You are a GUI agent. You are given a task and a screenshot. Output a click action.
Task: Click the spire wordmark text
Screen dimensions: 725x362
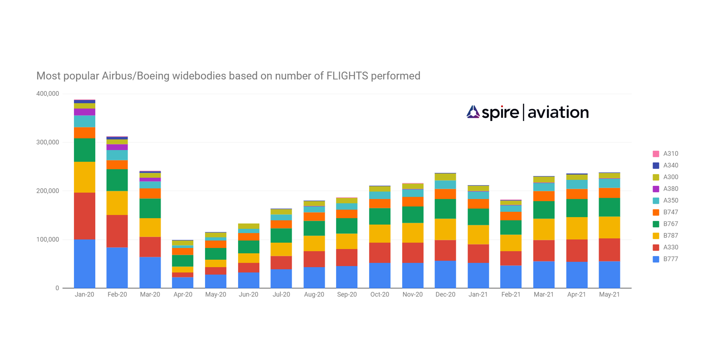[x=500, y=113]
